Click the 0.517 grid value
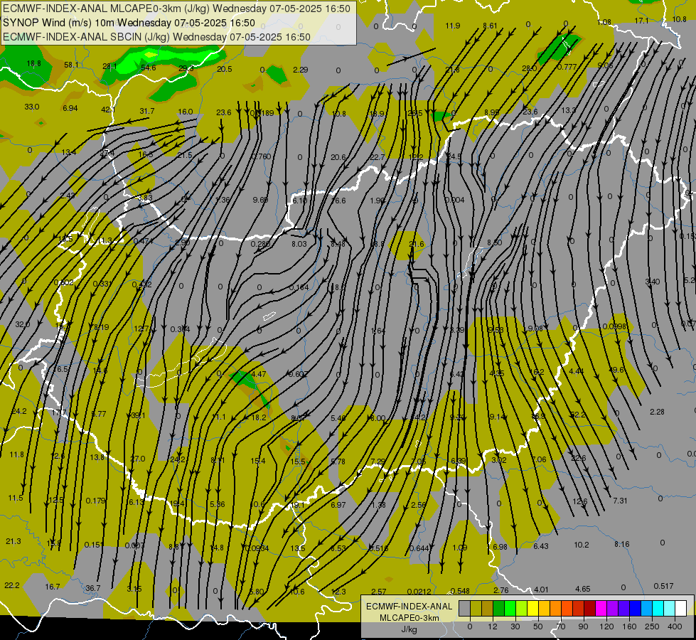696x640 pixels. tap(663, 586)
